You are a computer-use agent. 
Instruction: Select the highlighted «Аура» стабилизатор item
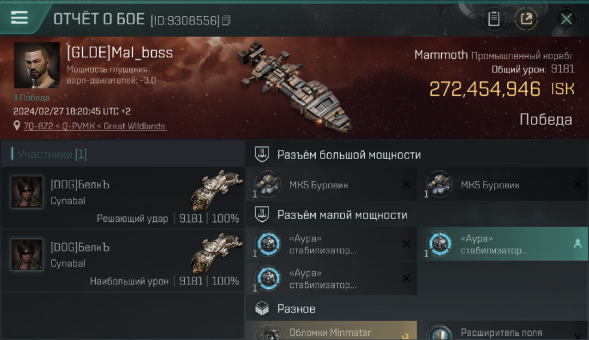click(502, 244)
